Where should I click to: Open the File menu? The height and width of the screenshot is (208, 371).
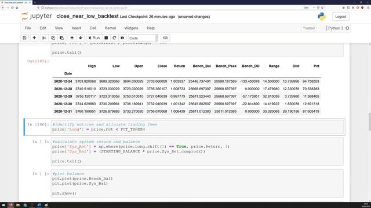pos(28,28)
